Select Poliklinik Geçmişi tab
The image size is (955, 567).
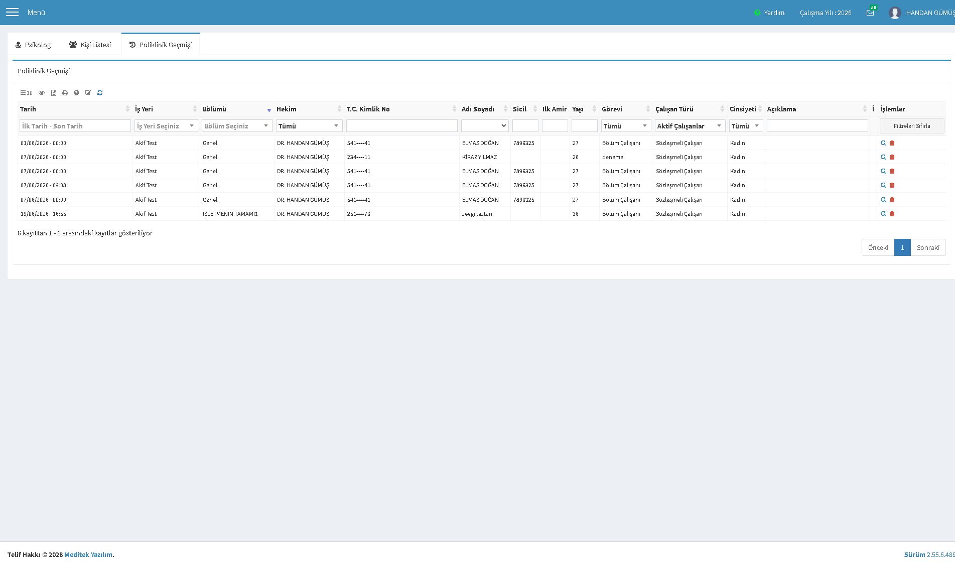point(161,45)
